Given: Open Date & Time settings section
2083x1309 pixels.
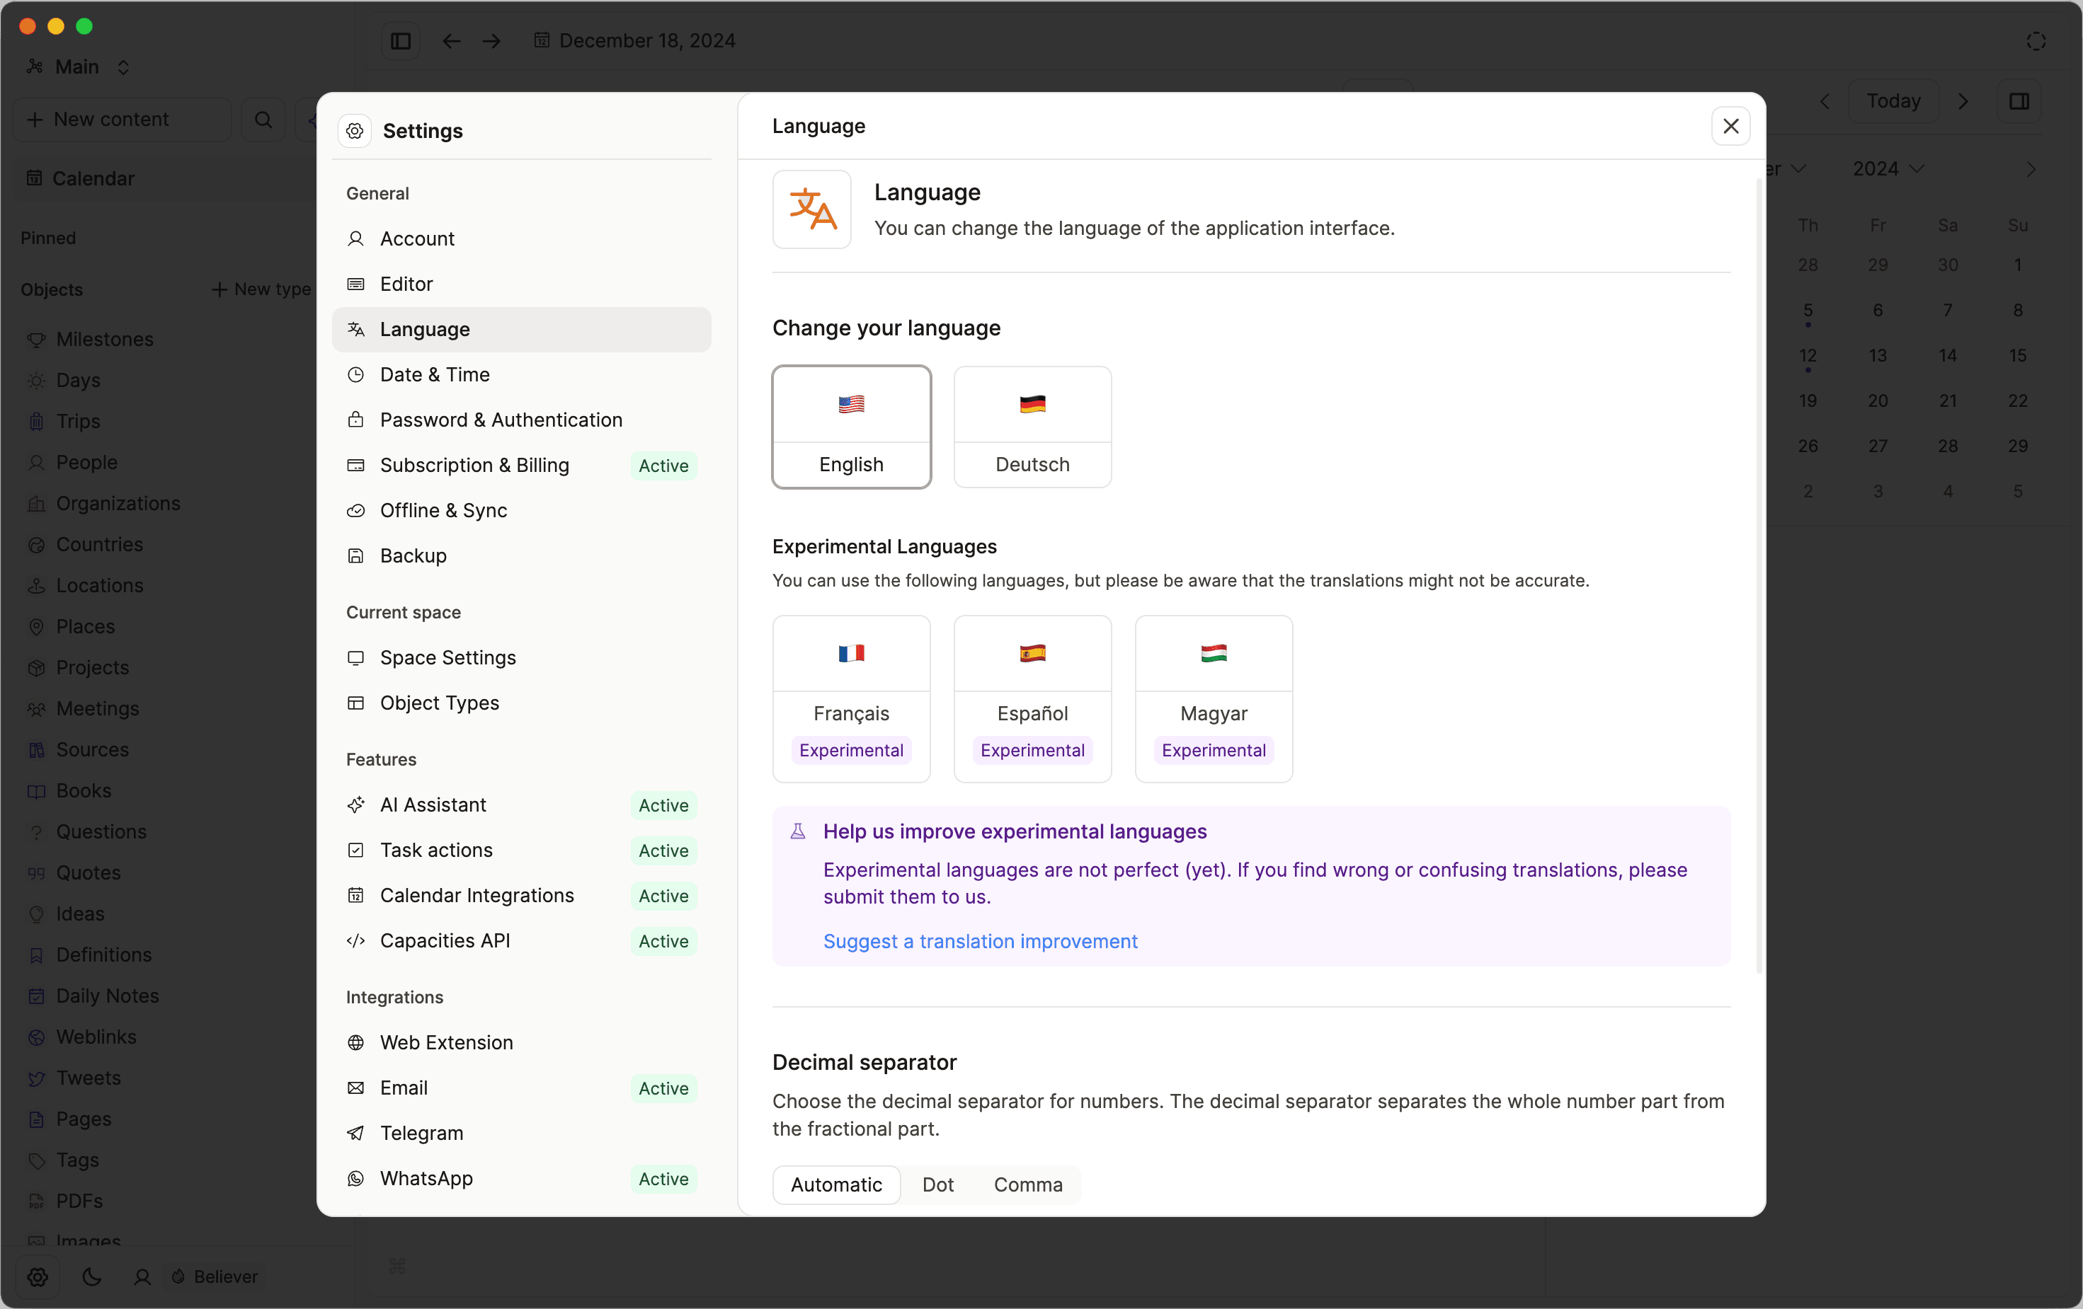Looking at the screenshot, I should (x=434, y=374).
